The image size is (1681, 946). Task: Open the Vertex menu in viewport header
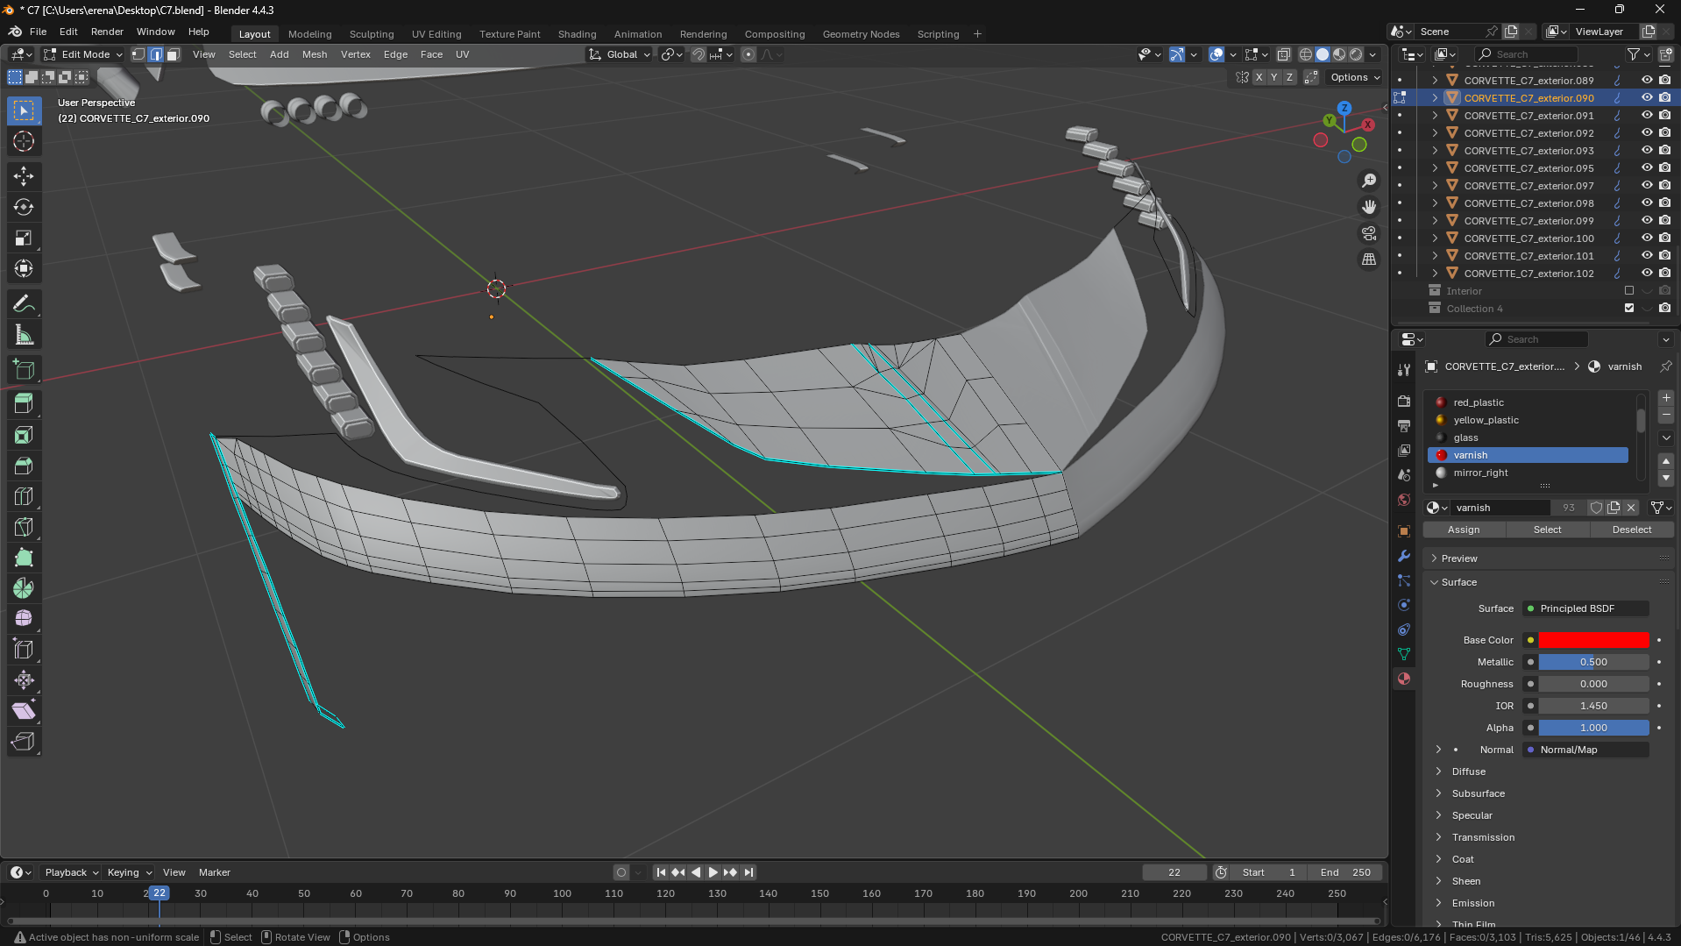click(355, 54)
